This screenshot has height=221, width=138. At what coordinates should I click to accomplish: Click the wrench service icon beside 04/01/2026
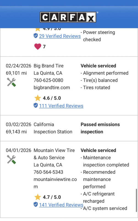[11, 160]
